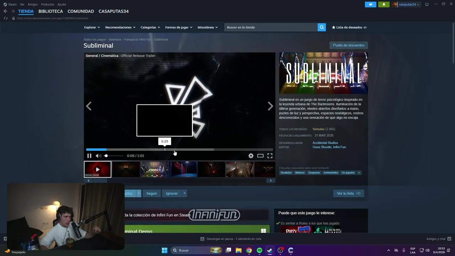Open the Amigos menu
Viewport: 455px width, 256px height.
click(33, 4)
